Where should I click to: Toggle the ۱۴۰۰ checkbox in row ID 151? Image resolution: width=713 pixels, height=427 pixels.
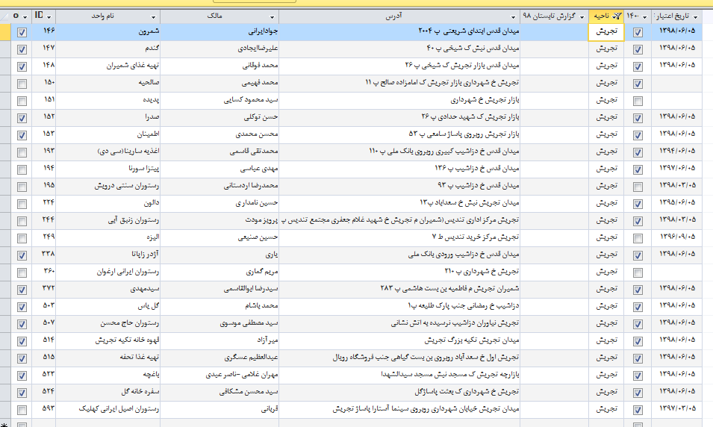(638, 101)
